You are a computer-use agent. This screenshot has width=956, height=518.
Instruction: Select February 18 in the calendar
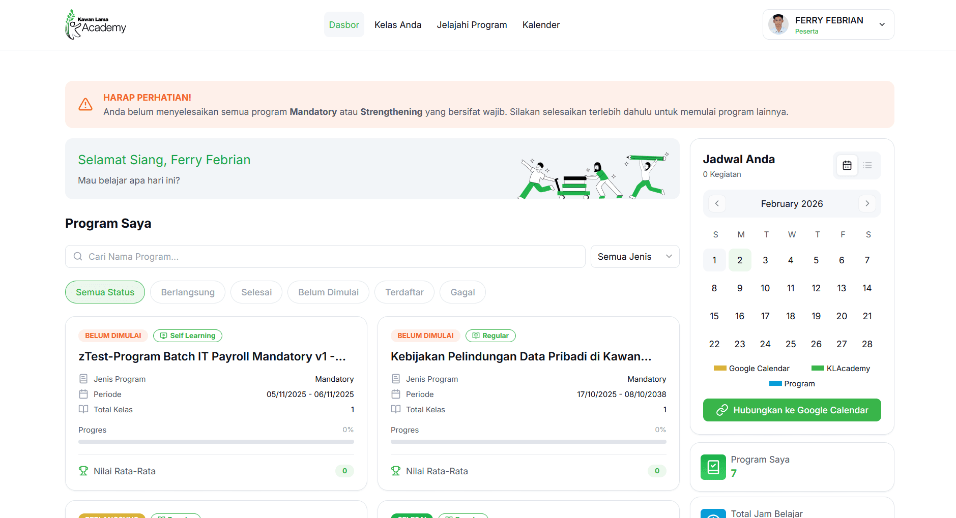click(791, 316)
